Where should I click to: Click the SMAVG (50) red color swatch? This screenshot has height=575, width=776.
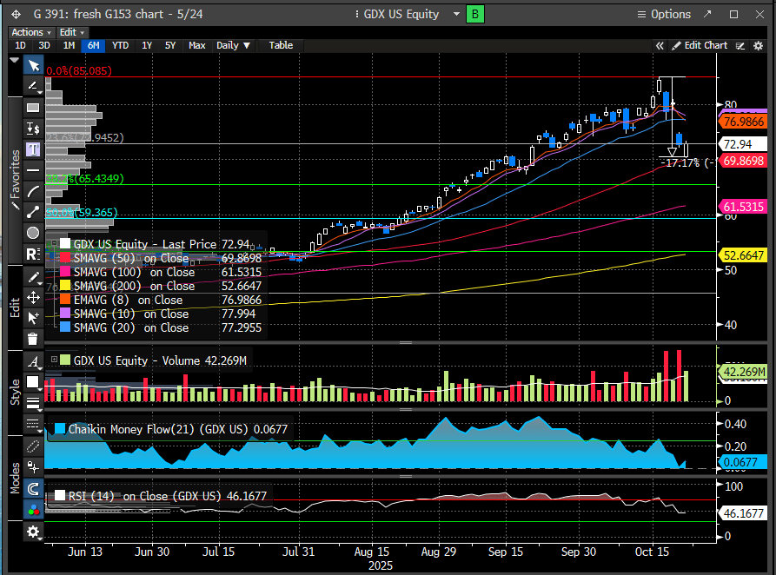point(65,258)
